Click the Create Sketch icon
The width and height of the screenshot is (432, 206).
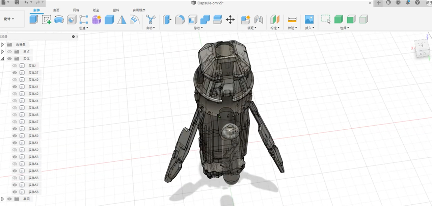(46, 19)
